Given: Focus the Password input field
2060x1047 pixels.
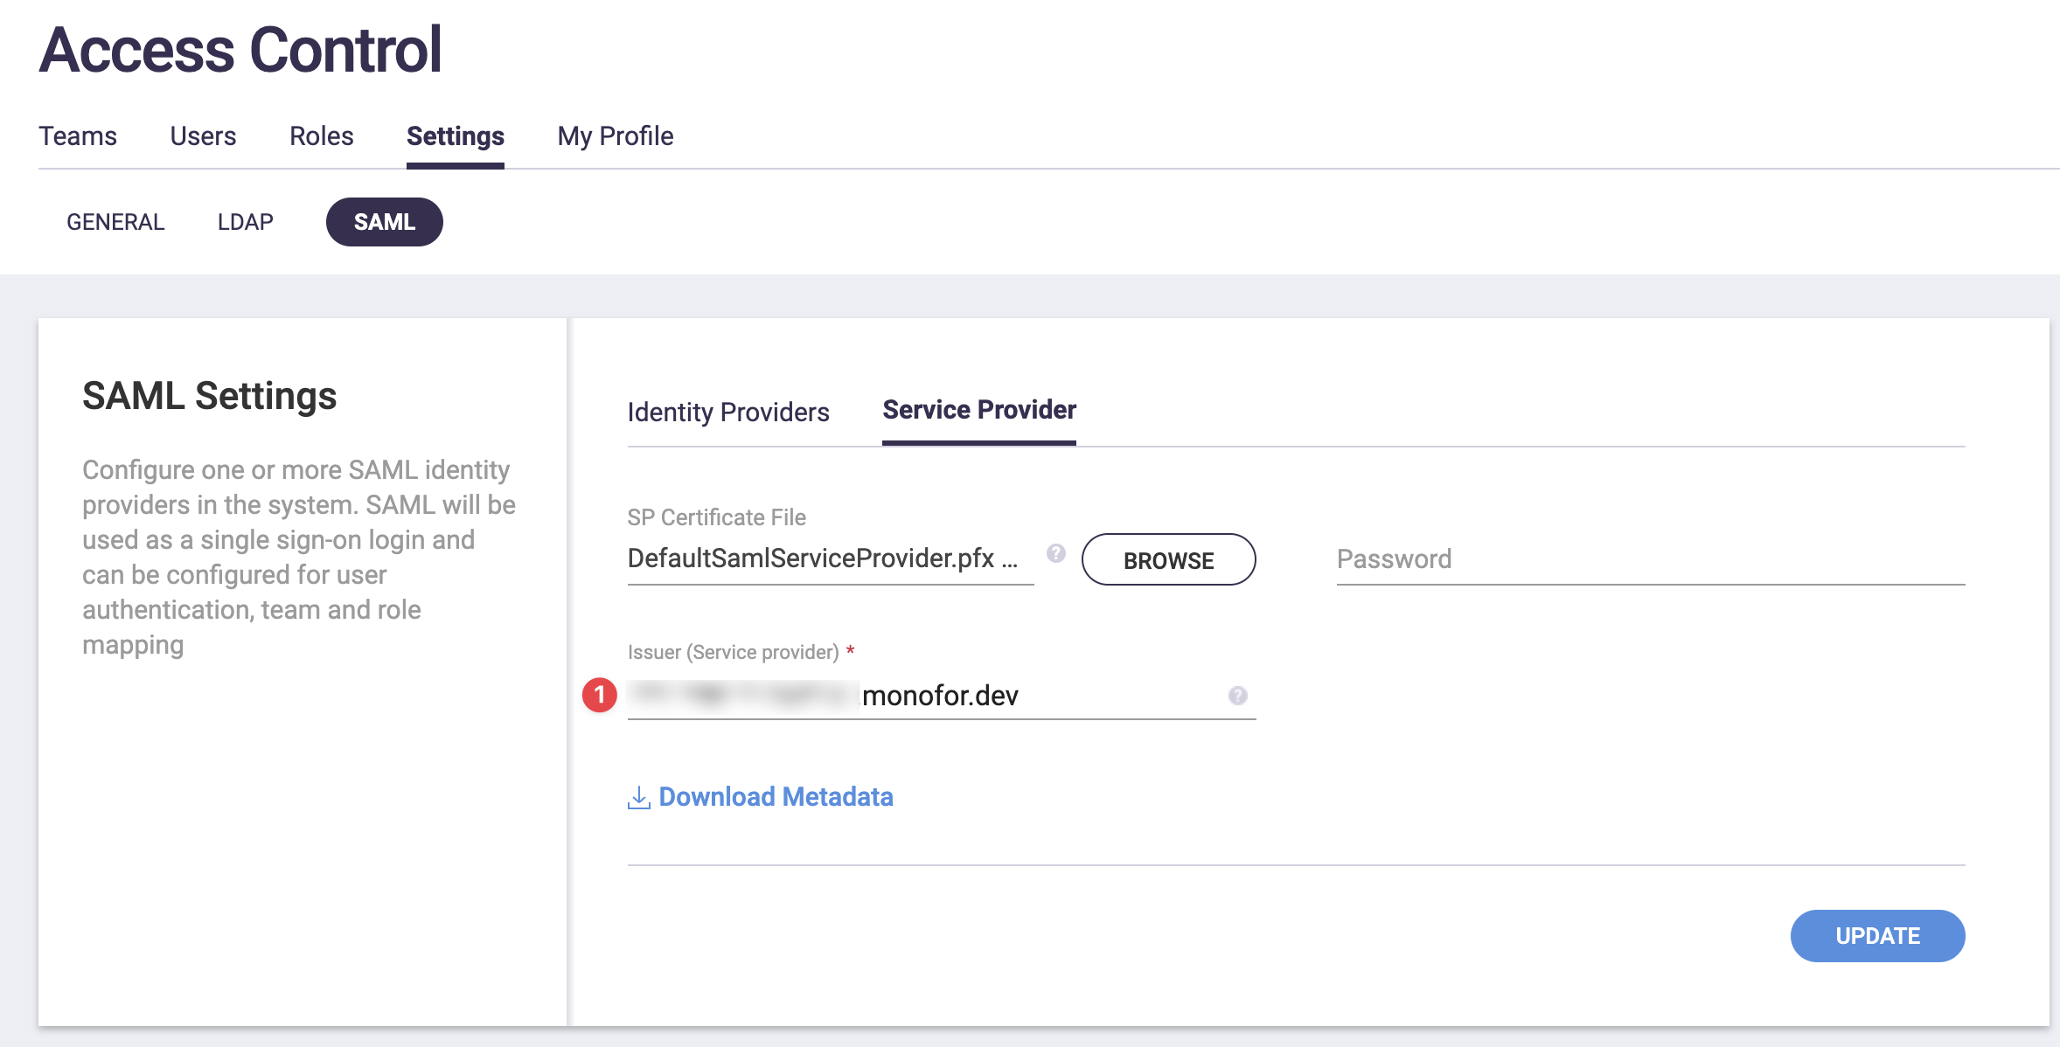Looking at the screenshot, I should [x=1649, y=559].
